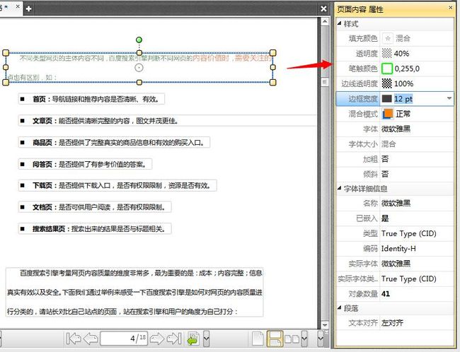
Task: Select two-page facing layout icon
Action: [x=292, y=339]
